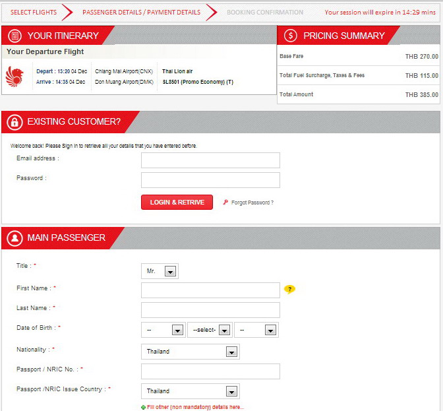Open the birth month --select-- dropdown
443x411 pixels.
click(x=210, y=330)
